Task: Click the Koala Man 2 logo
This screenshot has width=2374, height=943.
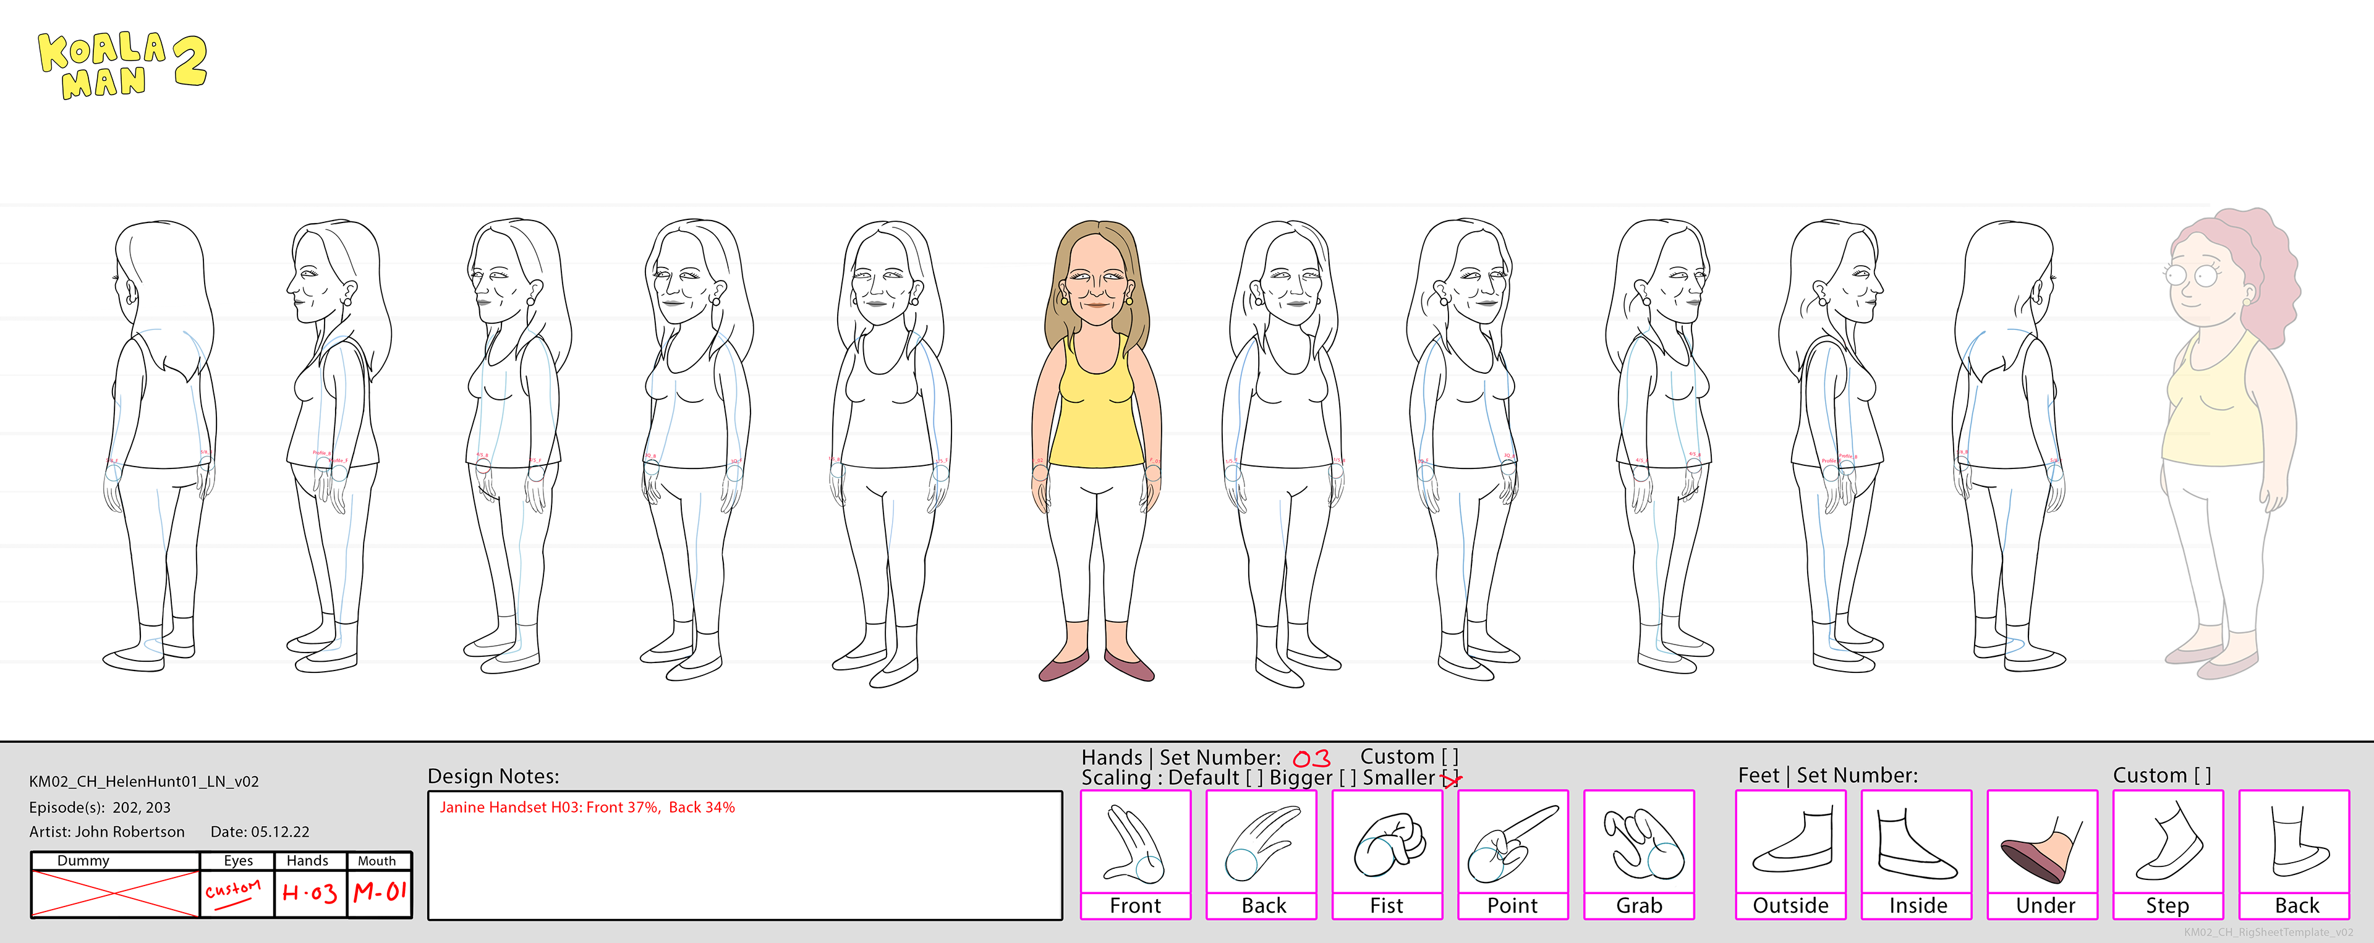Action: tap(122, 64)
